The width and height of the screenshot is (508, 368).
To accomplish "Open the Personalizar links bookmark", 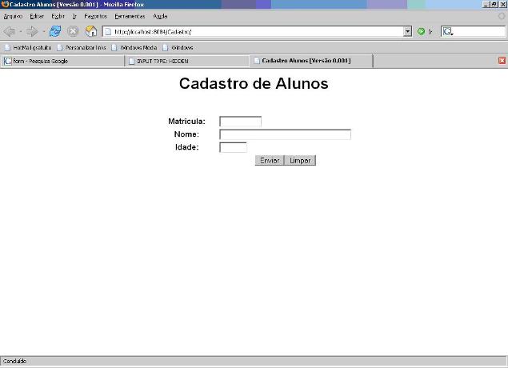I will tap(82, 48).
